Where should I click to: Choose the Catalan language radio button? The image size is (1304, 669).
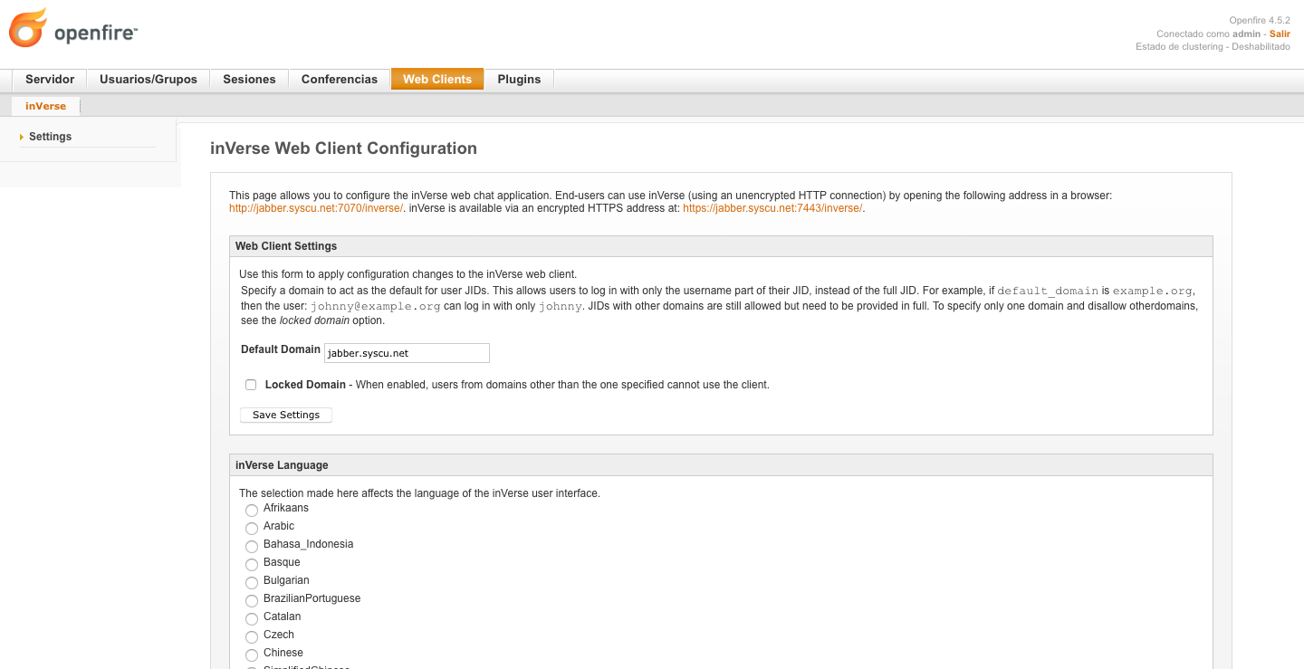coord(252,618)
